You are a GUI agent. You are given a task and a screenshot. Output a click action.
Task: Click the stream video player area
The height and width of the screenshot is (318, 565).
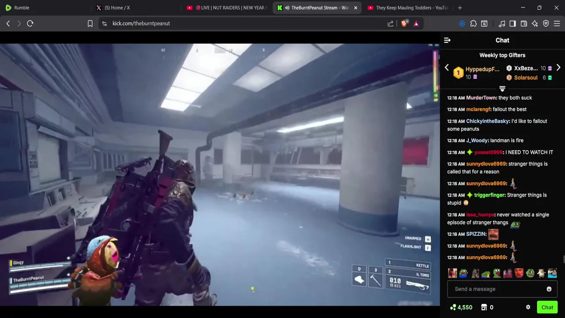pos(220,174)
